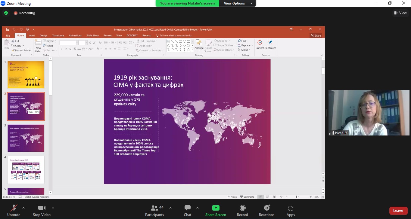
Task: Activate the Format Painter
Action: point(21,50)
